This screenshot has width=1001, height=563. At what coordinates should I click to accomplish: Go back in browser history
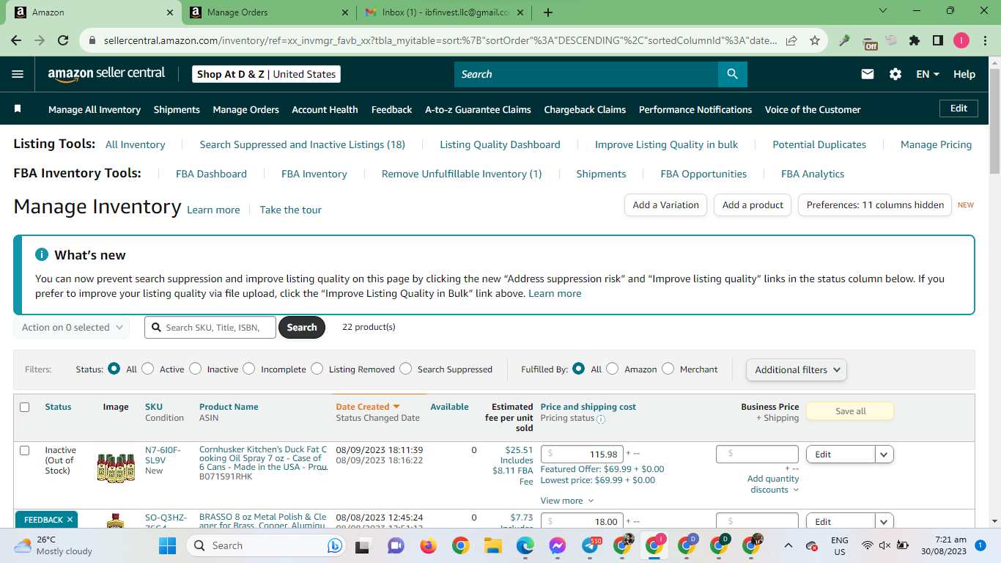(x=18, y=40)
